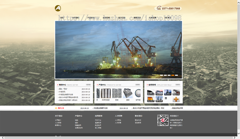
Task: Open 关于我们 in the top navigation bar
Action: pos(76,18)
